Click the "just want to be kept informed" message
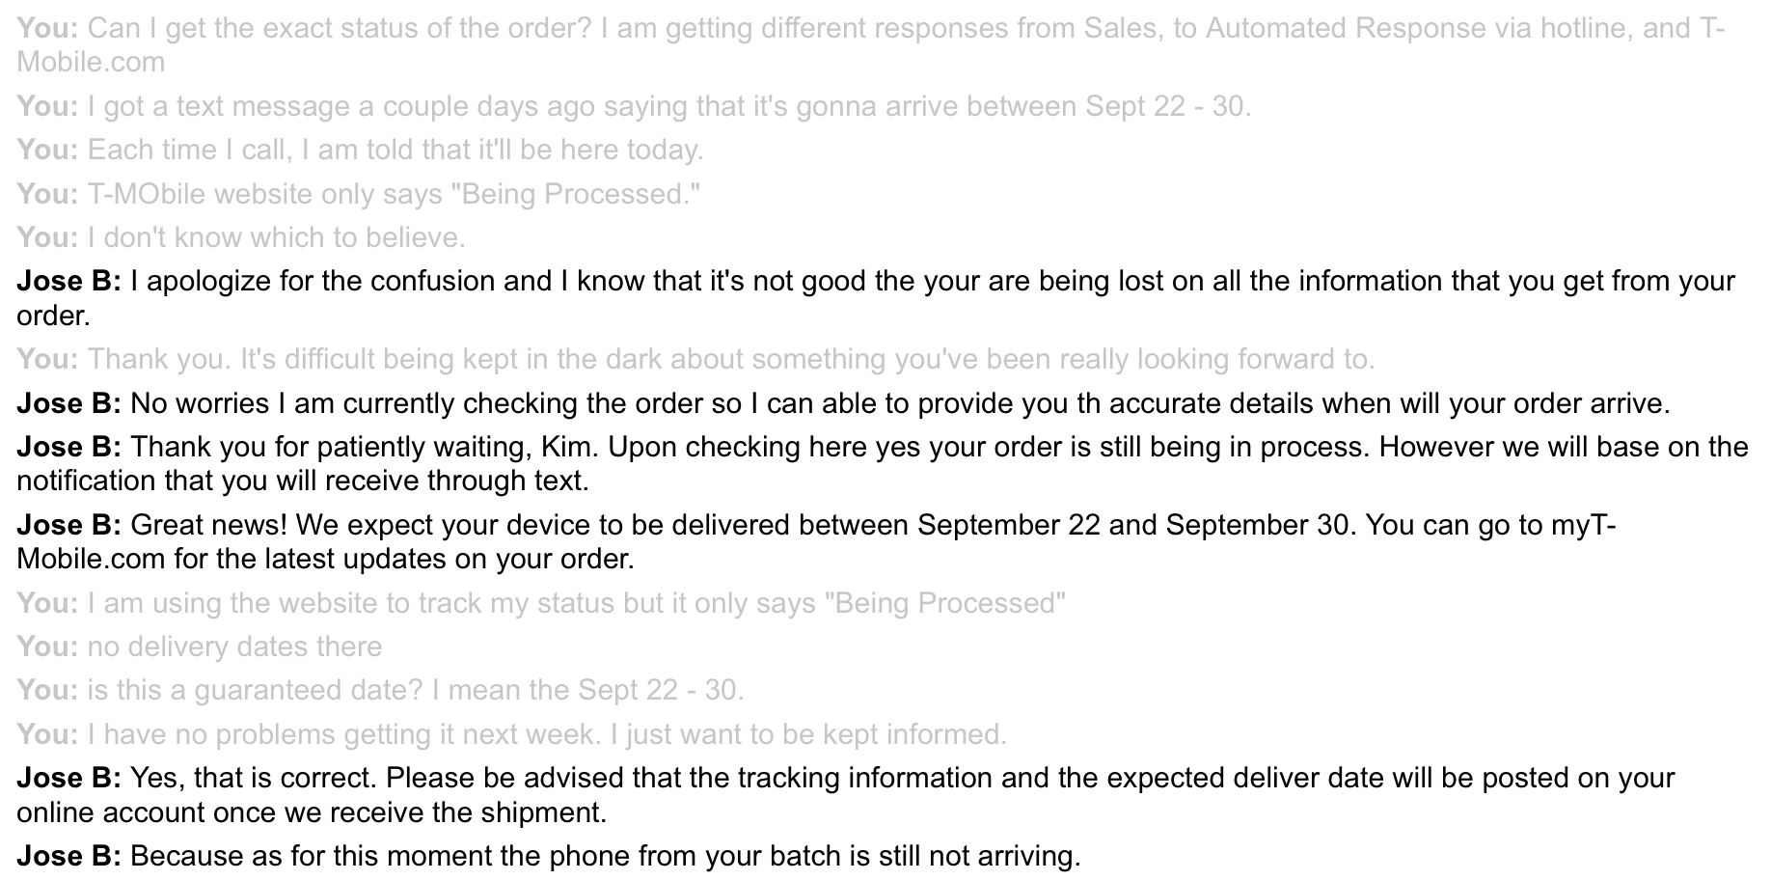 coord(511,734)
